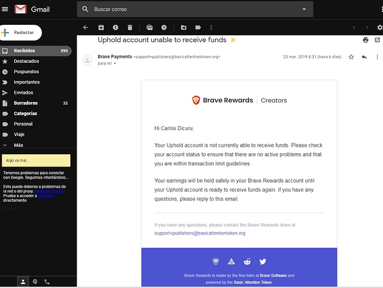Toggle the yellow importance marker
383x288 pixels.
[x=233, y=40]
